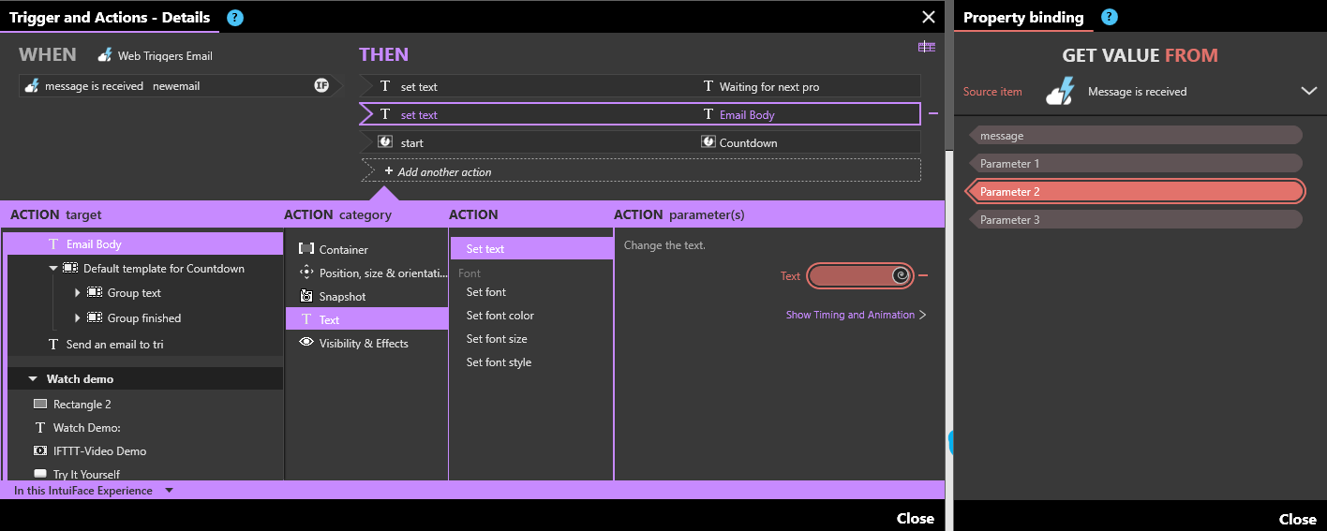Screen dimensions: 1327x531
Task: Click the IF condition icon on trigger
Action: tap(321, 85)
